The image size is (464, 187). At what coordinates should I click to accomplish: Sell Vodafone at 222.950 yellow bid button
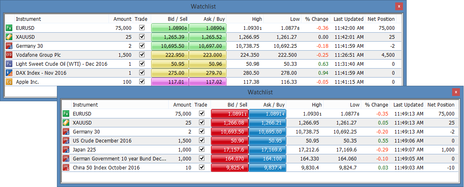click(170, 55)
